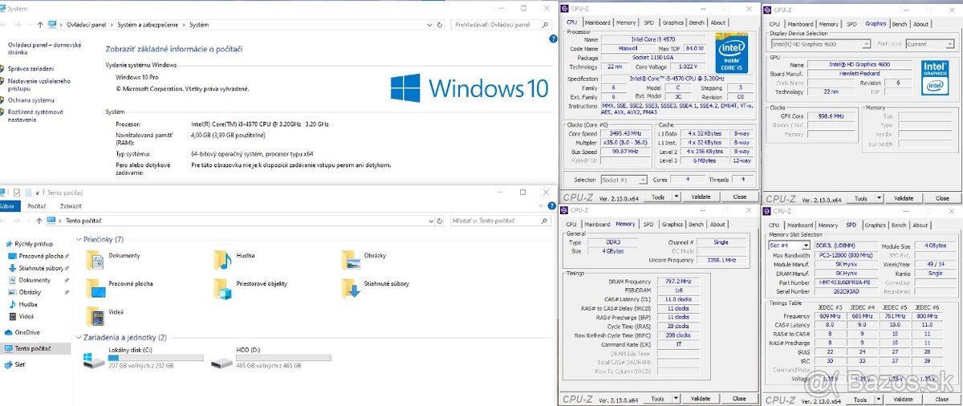Open help in the Systém window
This screenshot has height=406, width=963.
click(552, 39)
